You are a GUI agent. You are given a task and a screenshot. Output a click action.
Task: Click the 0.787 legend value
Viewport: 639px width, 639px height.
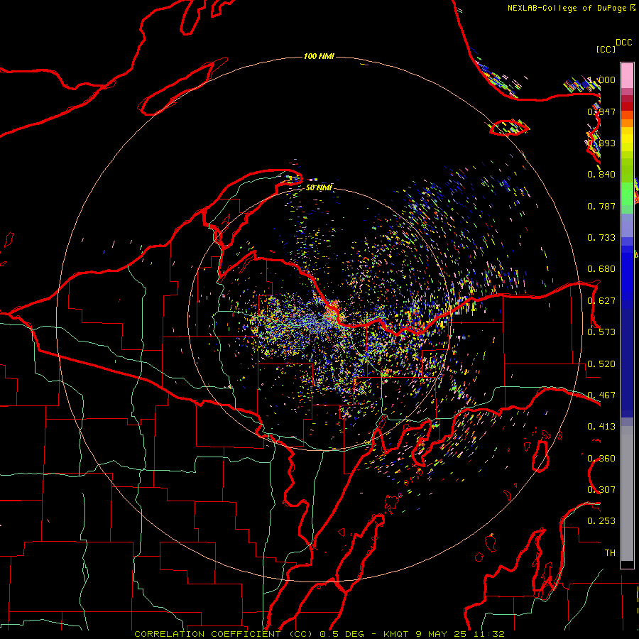[x=601, y=206]
